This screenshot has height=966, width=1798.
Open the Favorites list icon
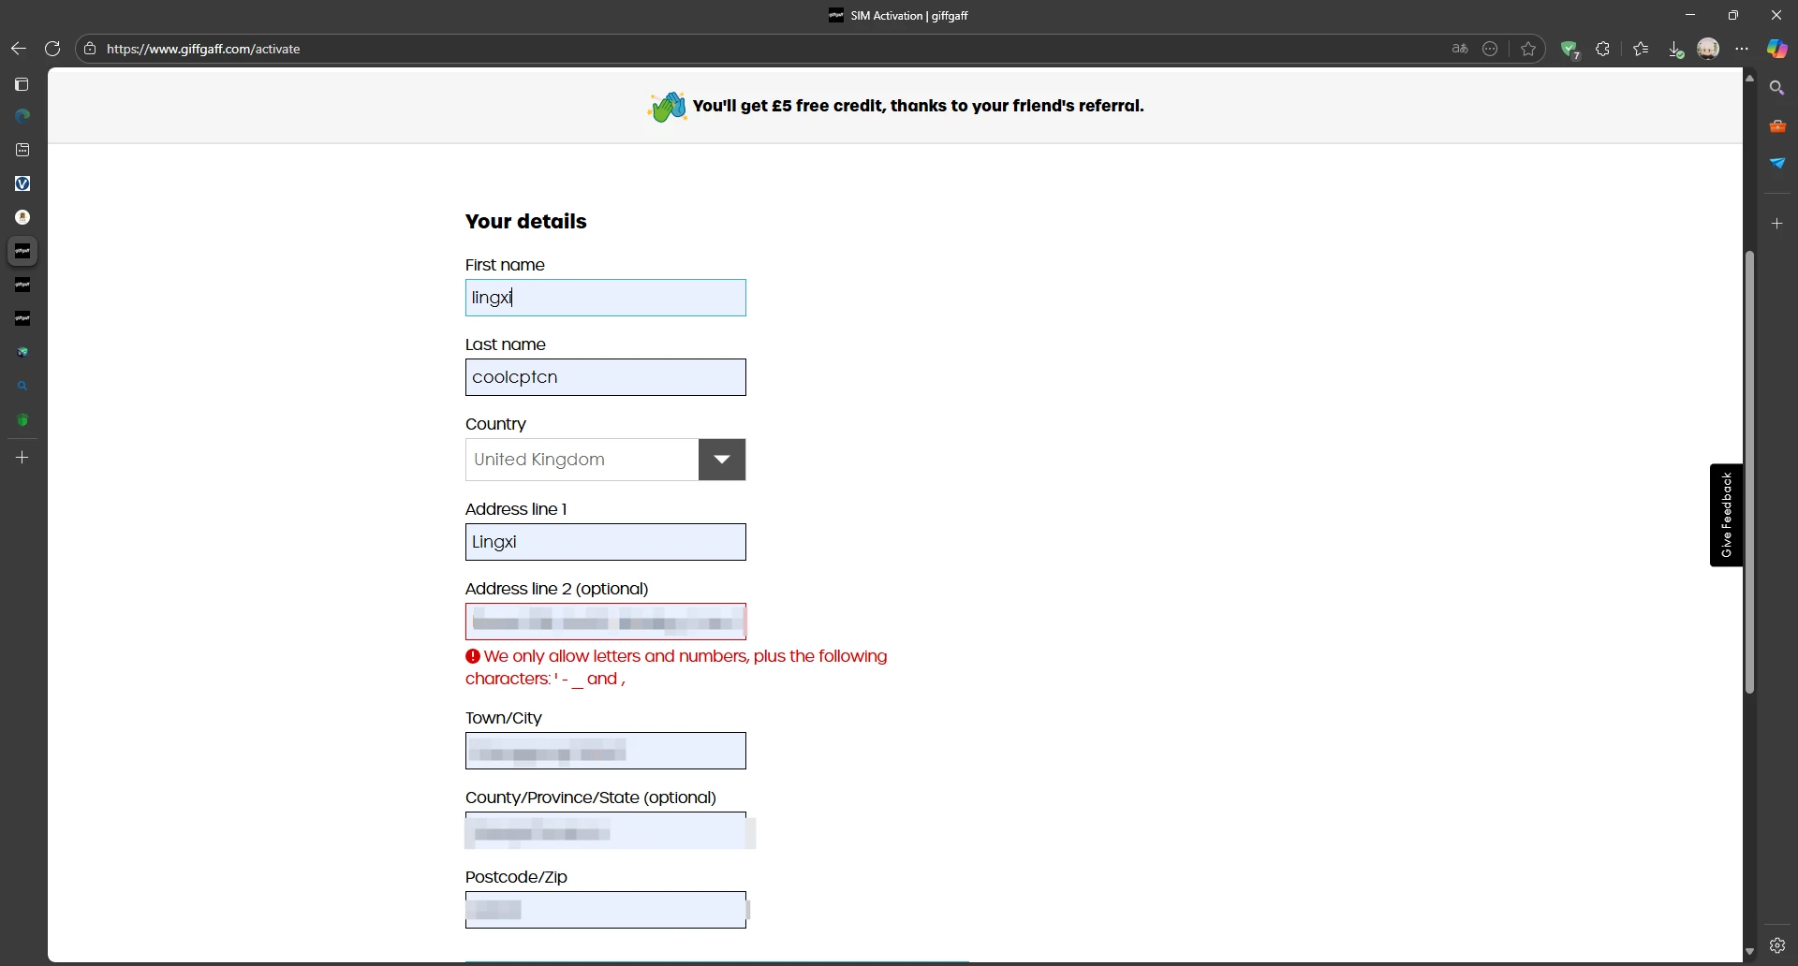1640,49
